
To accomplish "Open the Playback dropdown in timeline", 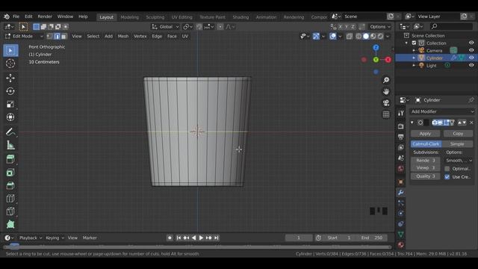I will [x=31, y=238].
